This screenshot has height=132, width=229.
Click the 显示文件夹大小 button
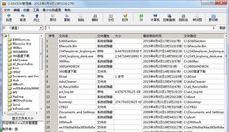point(23,118)
